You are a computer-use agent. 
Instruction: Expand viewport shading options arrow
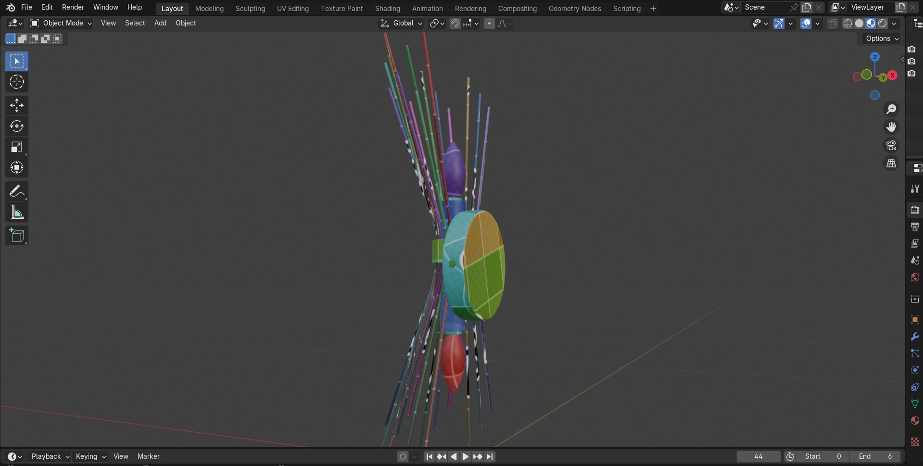[x=894, y=23]
